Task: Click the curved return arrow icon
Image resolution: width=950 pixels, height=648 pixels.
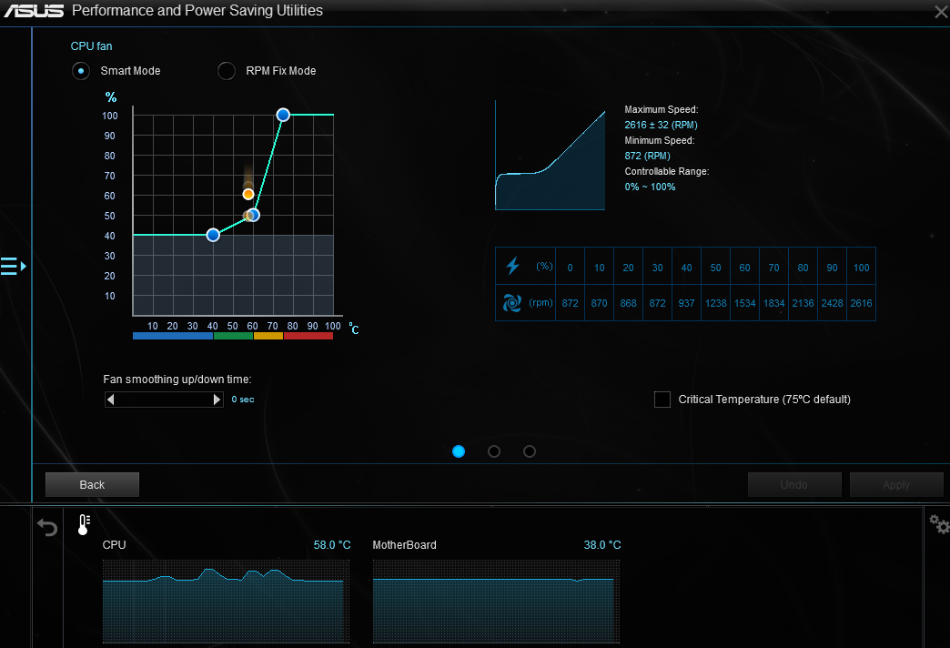Action: click(47, 527)
